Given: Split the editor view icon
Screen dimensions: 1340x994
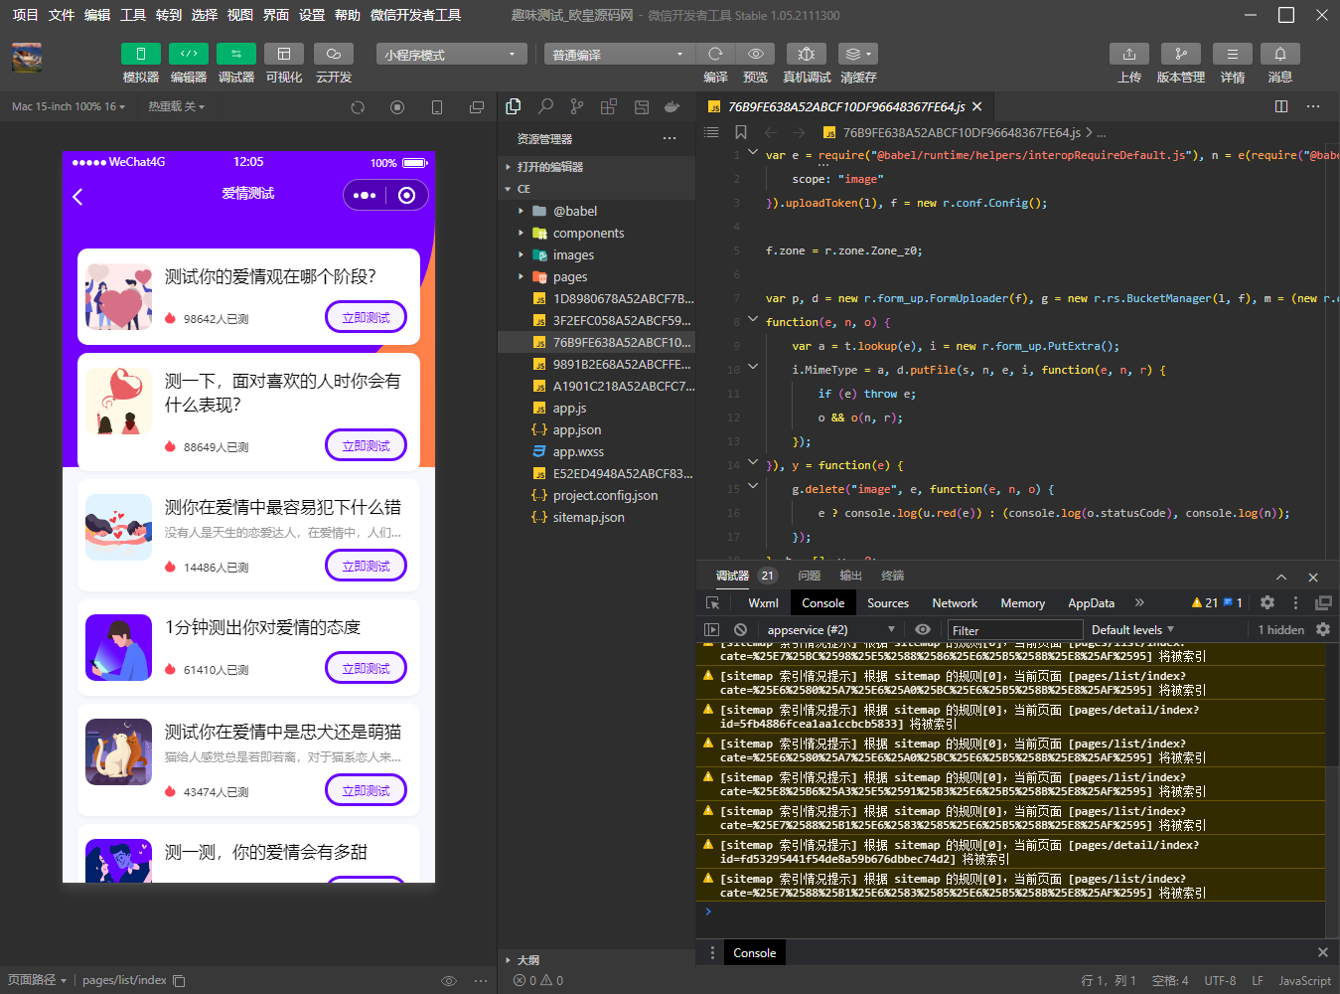Looking at the screenshot, I should (1281, 106).
